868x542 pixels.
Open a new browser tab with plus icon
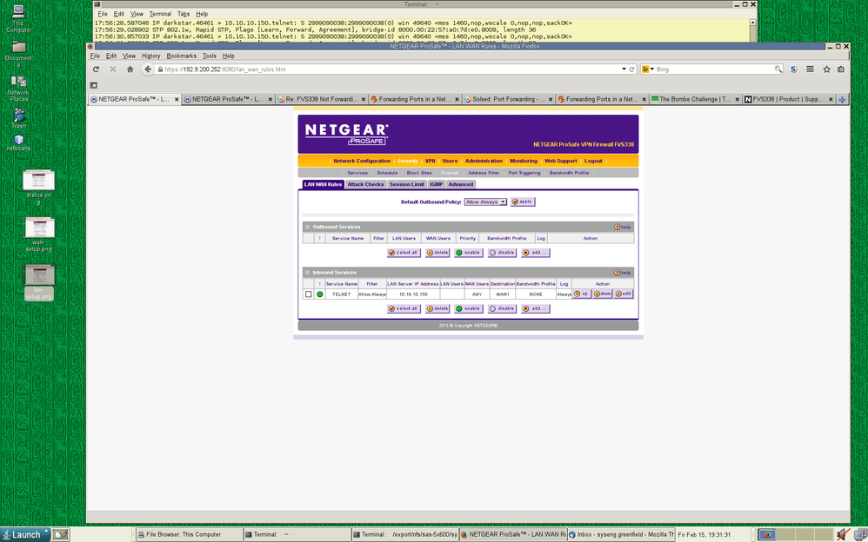841,100
